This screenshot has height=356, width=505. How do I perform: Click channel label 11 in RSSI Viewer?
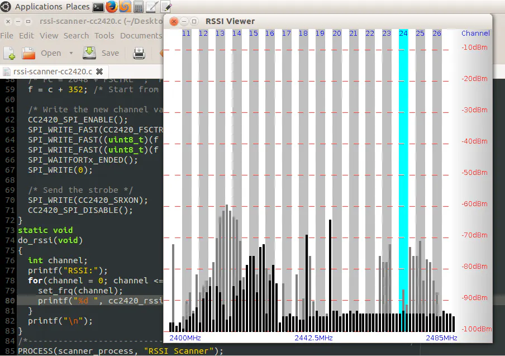186,34
